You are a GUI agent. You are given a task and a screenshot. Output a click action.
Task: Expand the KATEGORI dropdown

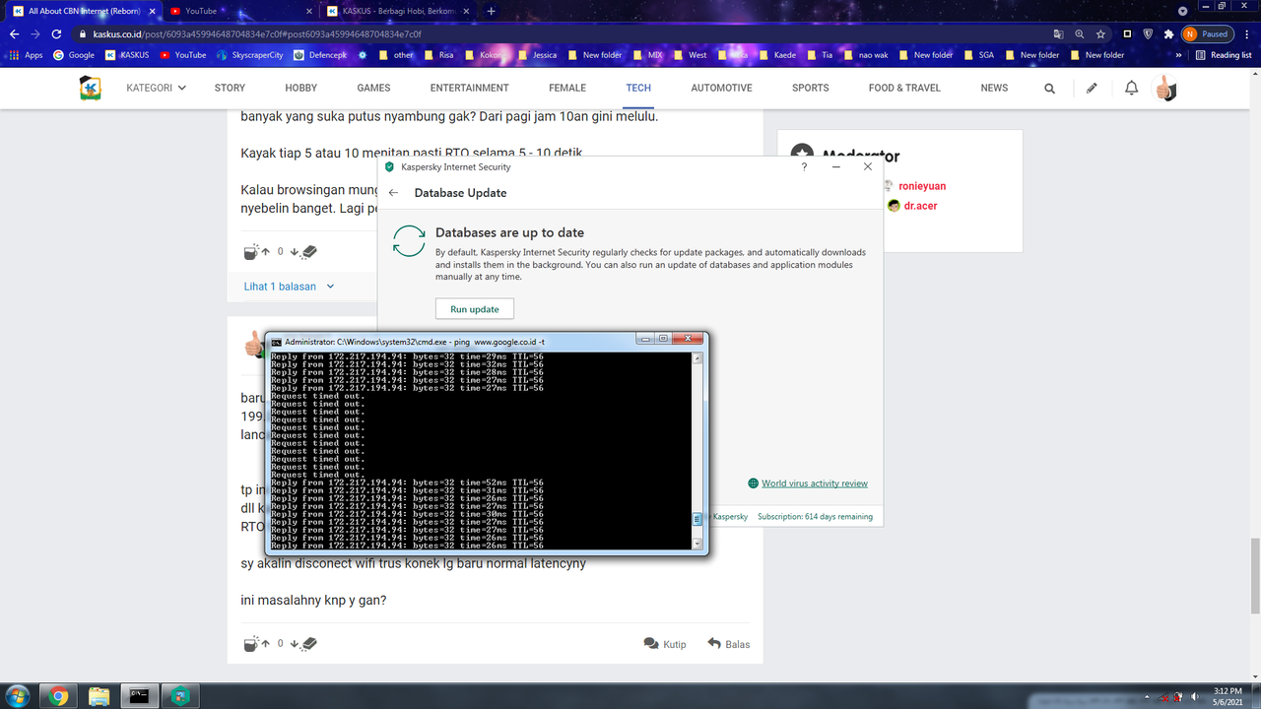tap(156, 88)
